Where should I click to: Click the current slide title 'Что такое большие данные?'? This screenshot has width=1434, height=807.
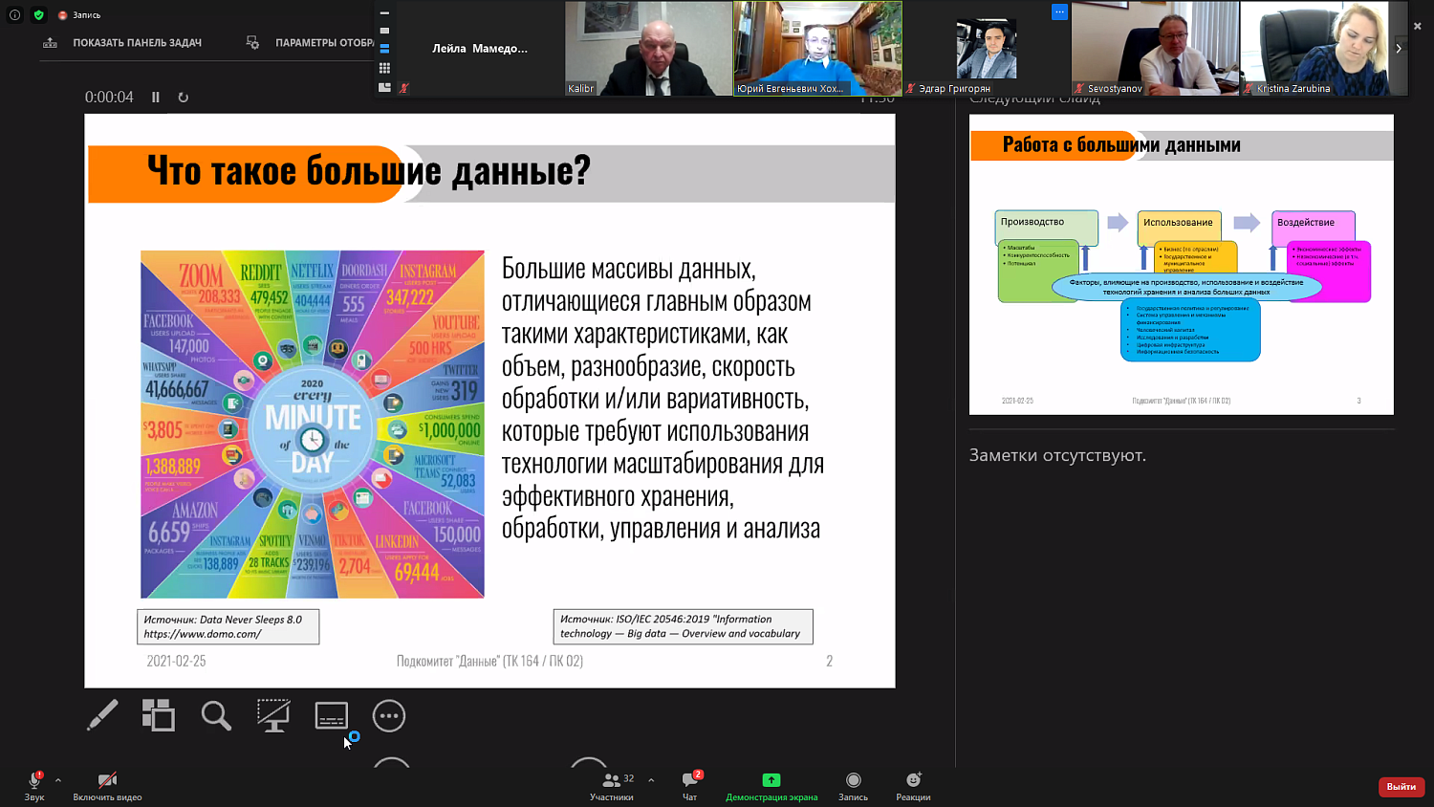click(369, 171)
